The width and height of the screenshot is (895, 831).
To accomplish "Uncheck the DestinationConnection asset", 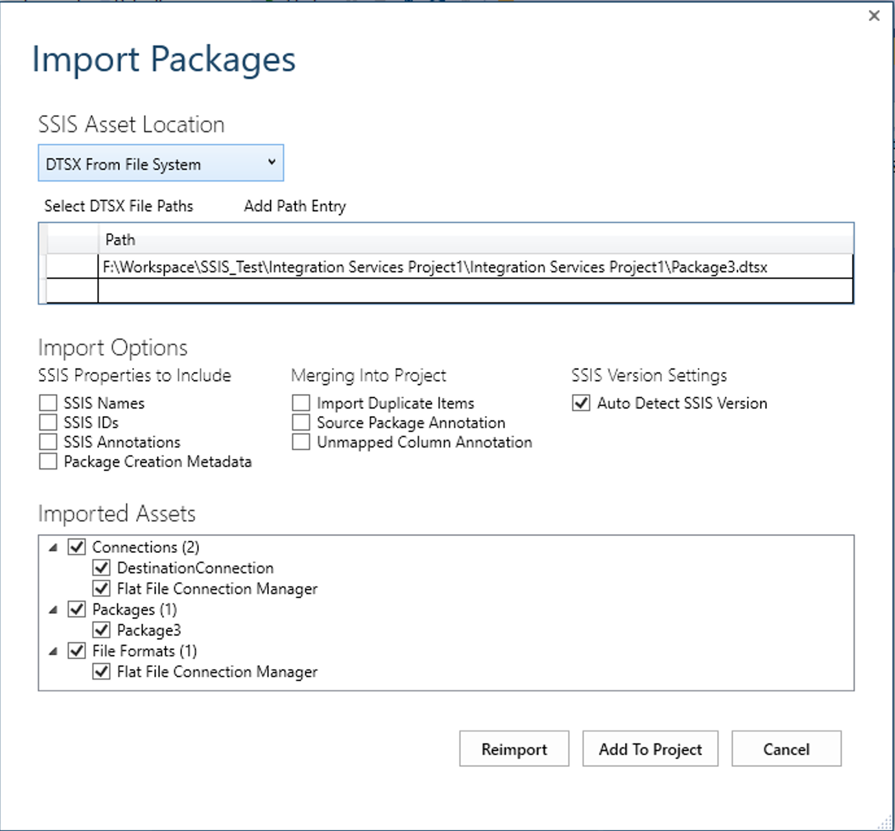I will pos(101,567).
